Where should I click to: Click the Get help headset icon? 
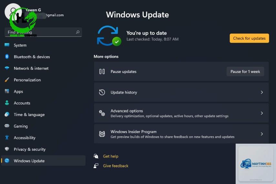(96, 156)
